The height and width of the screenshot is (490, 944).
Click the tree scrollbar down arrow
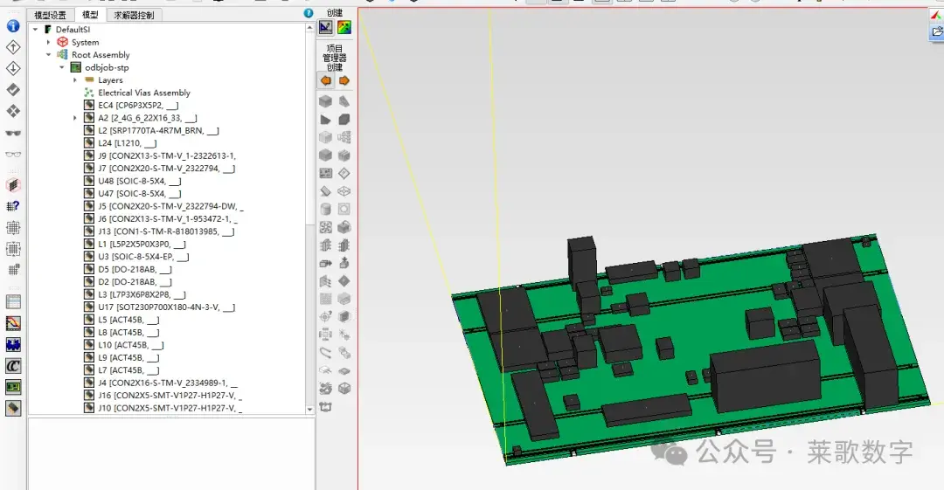(x=310, y=410)
